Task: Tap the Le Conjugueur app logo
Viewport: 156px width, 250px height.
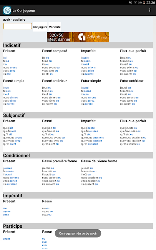Action: coord(7,10)
